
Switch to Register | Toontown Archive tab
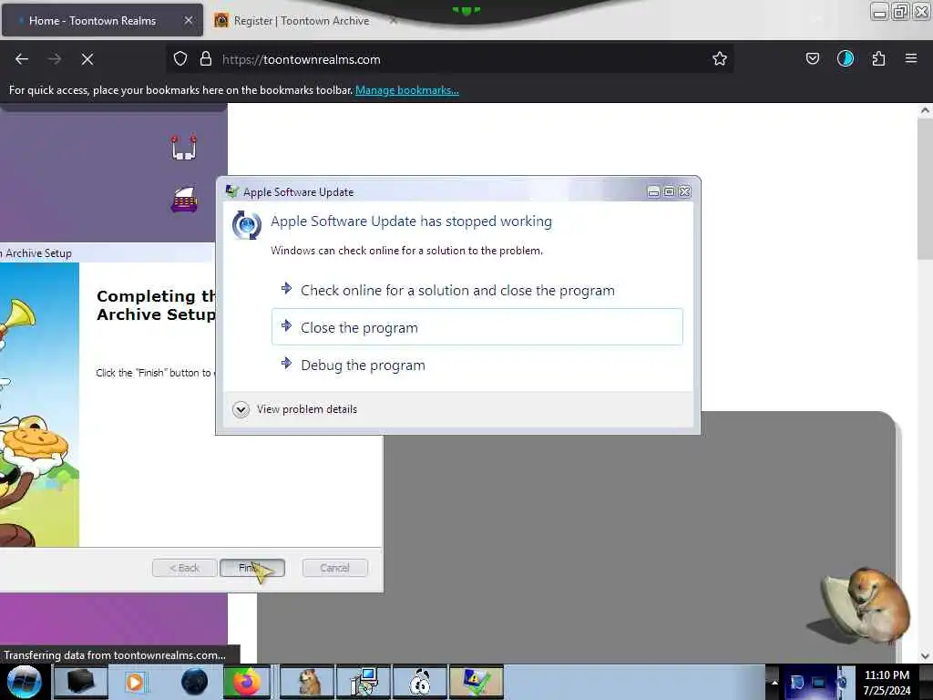pyautogui.click(x=301, y=21)
